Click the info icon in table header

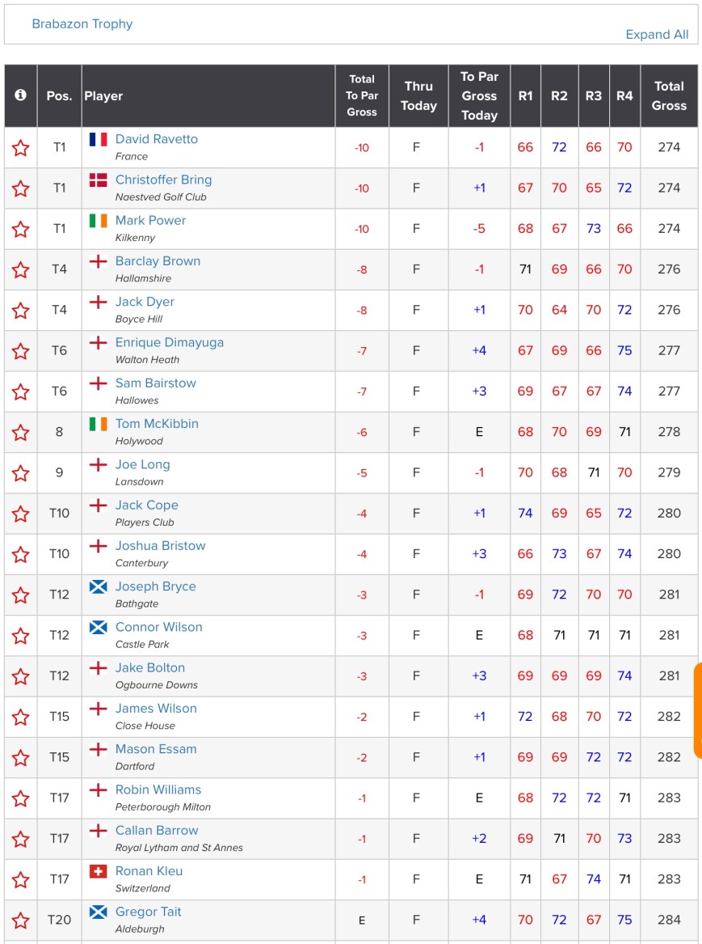click(20, 95)
